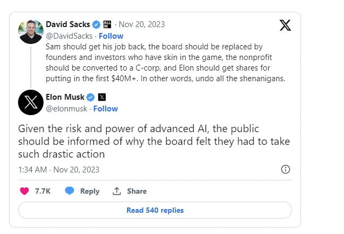The height and width of the screenshot is (234, 344).
Task: Follow the @DavidSacks account
Action: 111,36
